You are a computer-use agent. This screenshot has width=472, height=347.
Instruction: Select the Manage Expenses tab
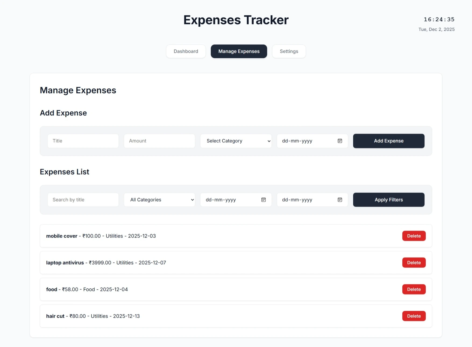pyautogui.click(x=239, y=51)
